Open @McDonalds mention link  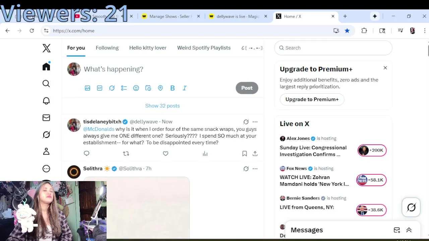99,129
